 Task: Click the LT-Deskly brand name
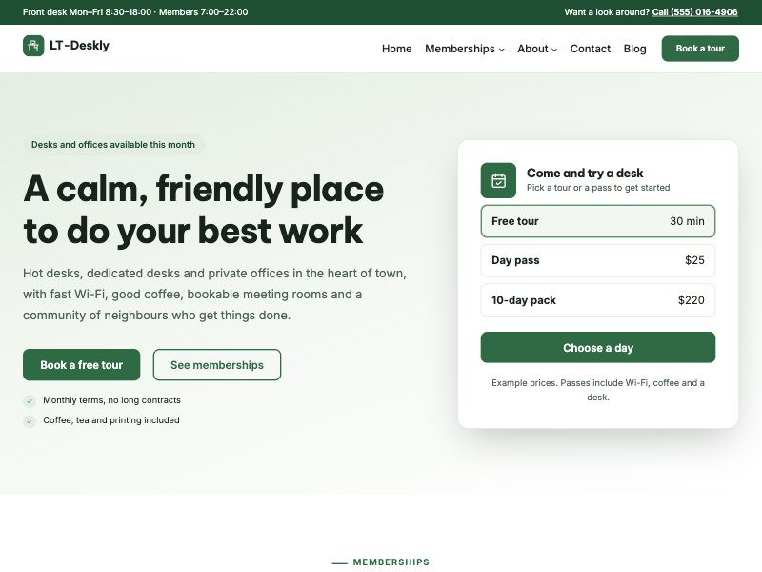click(x=79, y=46)
